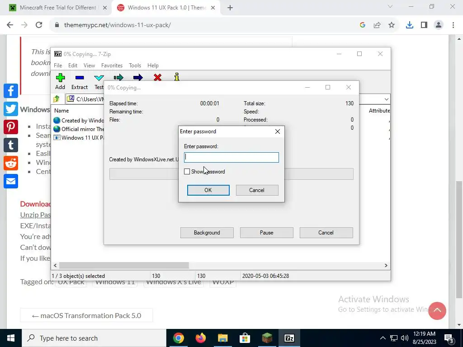
Task: Click the clock showing 12:19 AM
Action: pyautogui.click(x=424, y=334)
